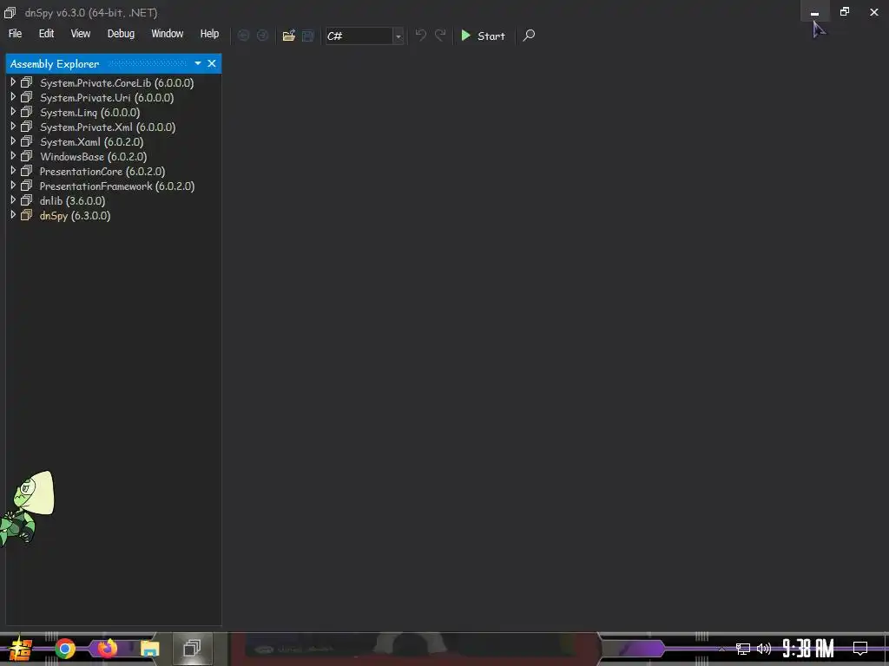Image resolution: width=889 pixels, height=666 pixels.
Task: Expand the PresentationFramework node
Action: (13, 186)
